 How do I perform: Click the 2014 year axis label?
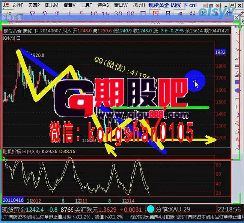(129, 201)
